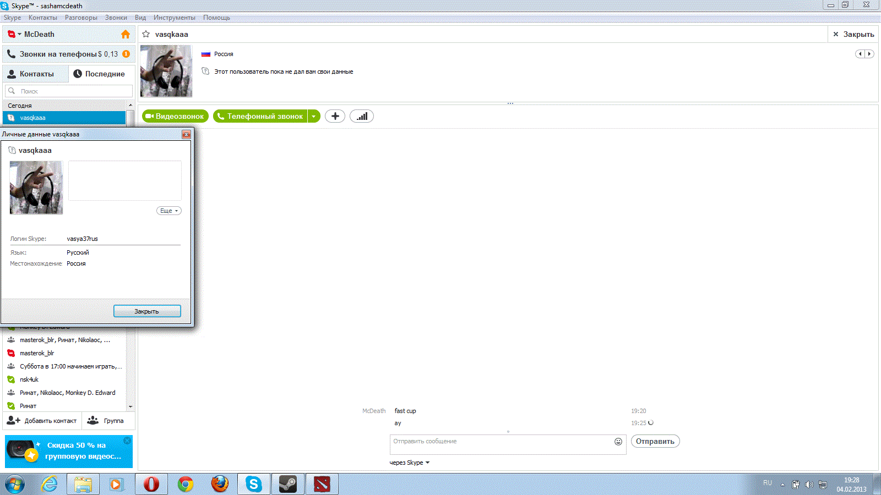The image size is (881, 495).
Task: Open the emoticon picker smiley icon
Action: [x=618, y=442]
